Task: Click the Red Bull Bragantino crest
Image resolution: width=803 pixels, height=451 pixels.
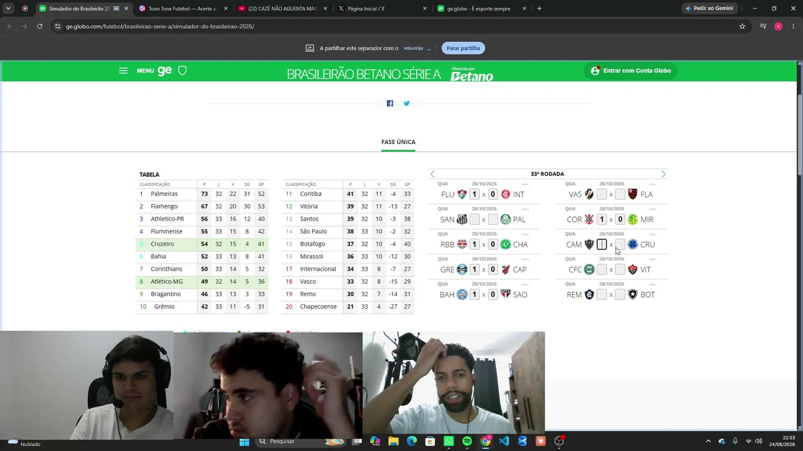Action: pyautogui.click(x=462, y=244)
